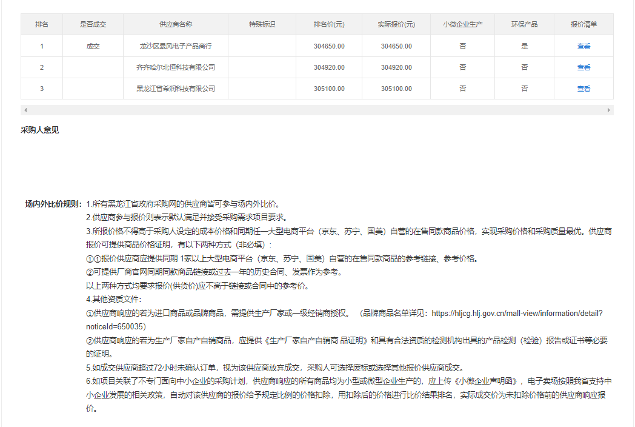Image resolution: width=635 pixels, height=427 pixels.
Task: Click the right arrow of horizontal scrollbar
Action: 609,110
